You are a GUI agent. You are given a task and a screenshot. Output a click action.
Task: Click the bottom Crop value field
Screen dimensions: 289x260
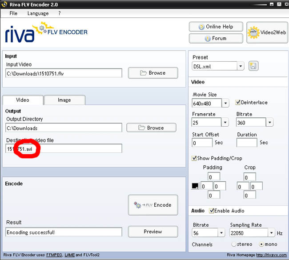[x=249, y=195]
